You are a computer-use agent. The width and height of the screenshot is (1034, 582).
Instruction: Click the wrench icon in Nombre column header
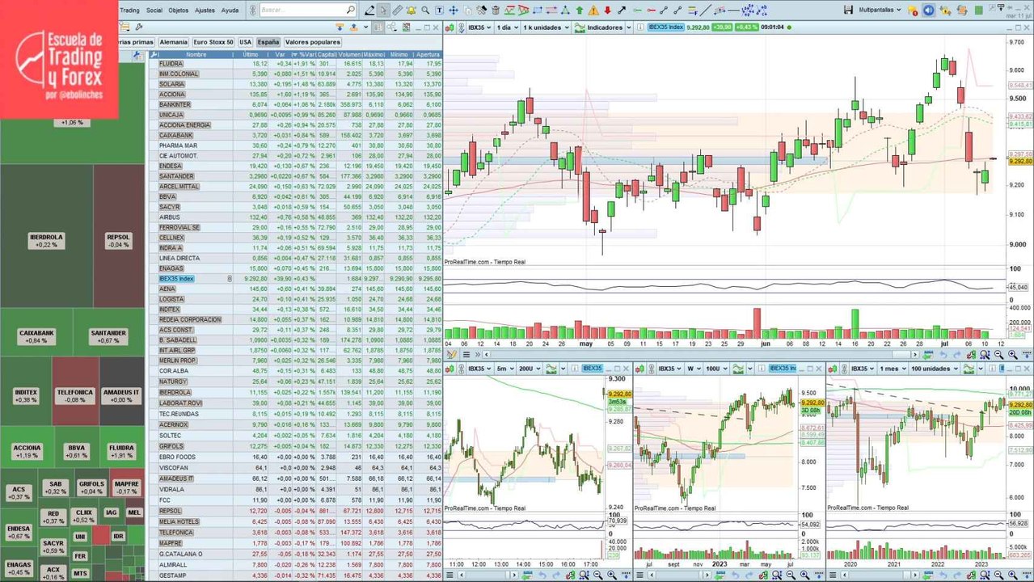pyautogui.click(x=154, y=55)
